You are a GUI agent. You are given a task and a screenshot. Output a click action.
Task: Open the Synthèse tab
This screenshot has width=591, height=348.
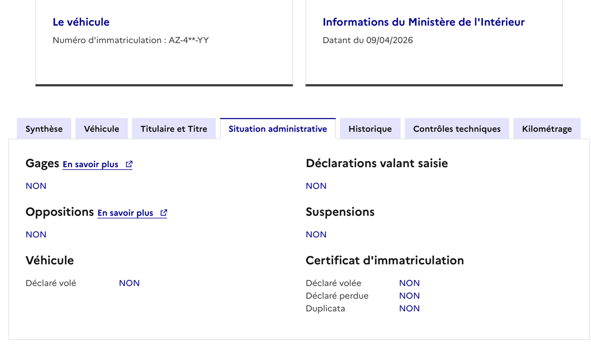tap(44, 129)
